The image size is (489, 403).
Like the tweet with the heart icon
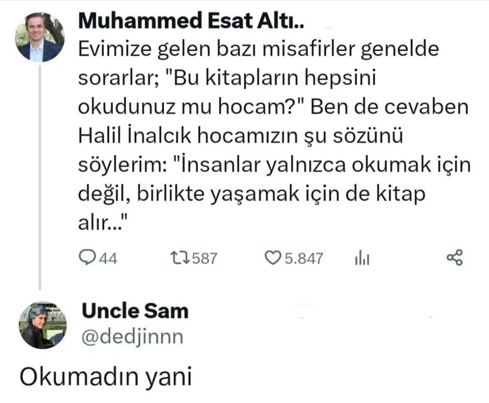(273, 258)
